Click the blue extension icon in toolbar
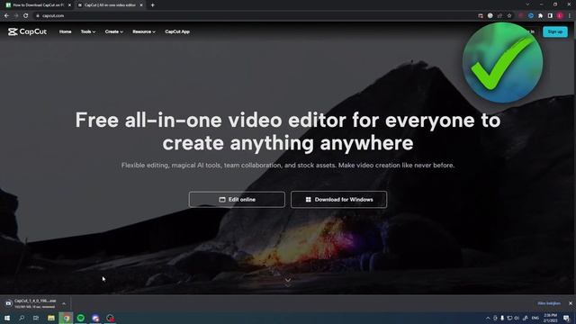This screenshot has height=324, width=576. tap(531, 16)
